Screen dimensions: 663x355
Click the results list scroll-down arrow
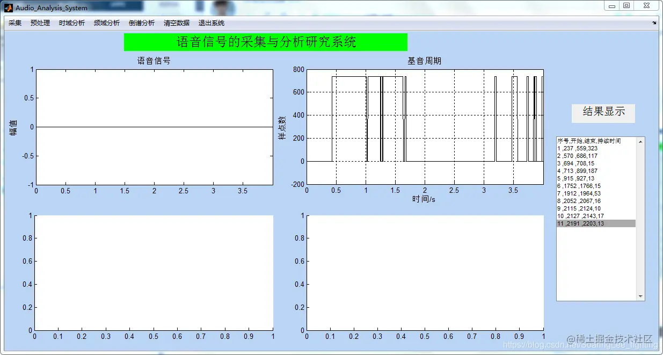coord(640,296)
